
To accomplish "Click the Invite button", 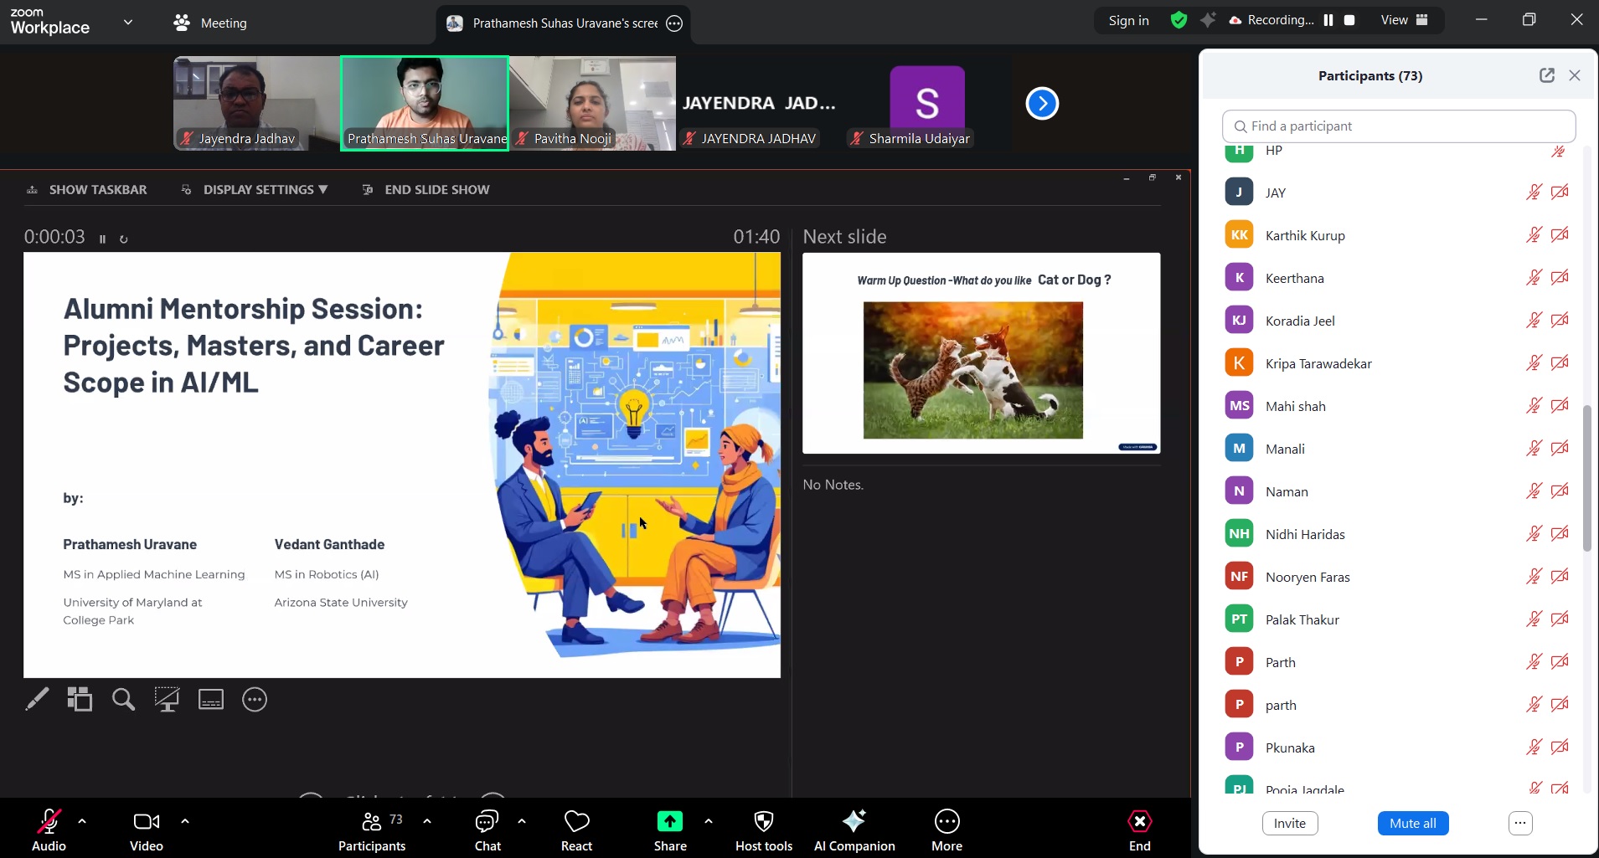I will 1289,823.
